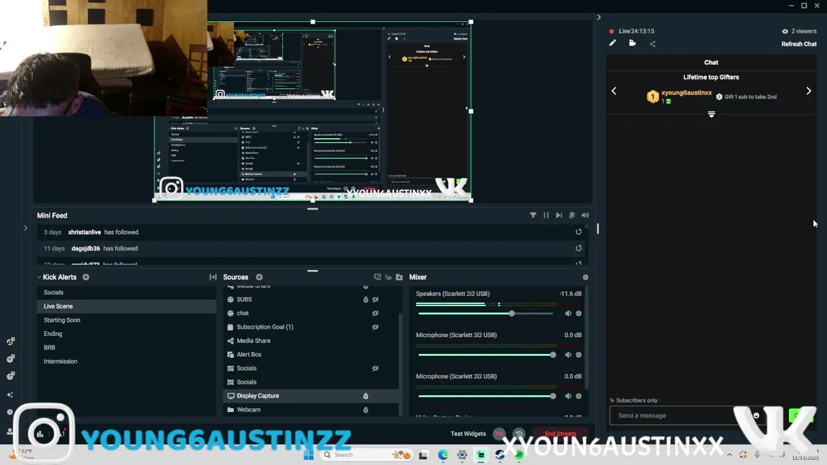The height and width of the screenshot is (465, 827).
Task: Mute the Speakers (Scarlett 2i2 USB) channel
Action: (x=568, y=313)
